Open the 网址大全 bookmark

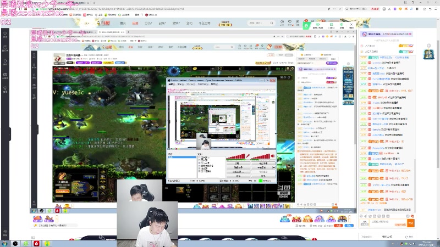(x=111, y=15)
